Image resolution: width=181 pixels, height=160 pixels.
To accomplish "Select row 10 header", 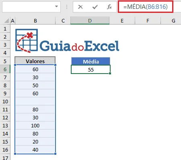I will tap(5, 101).
